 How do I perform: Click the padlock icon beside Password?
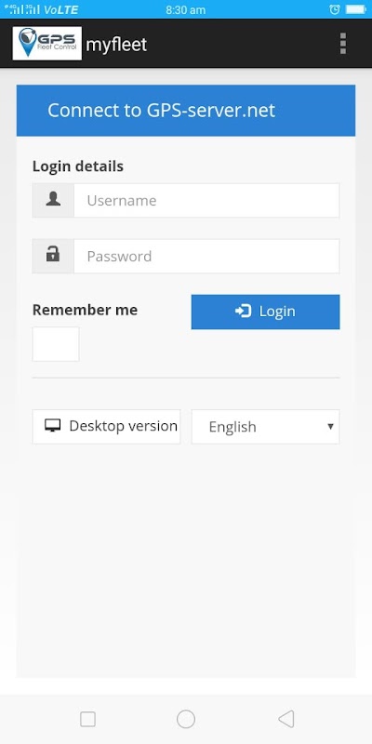[x=53, y=255]
